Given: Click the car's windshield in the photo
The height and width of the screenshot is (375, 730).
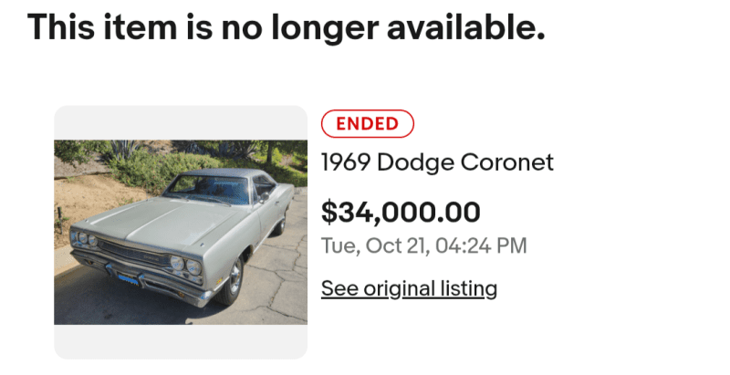Looking at the screenshot, I should (206, 190).
